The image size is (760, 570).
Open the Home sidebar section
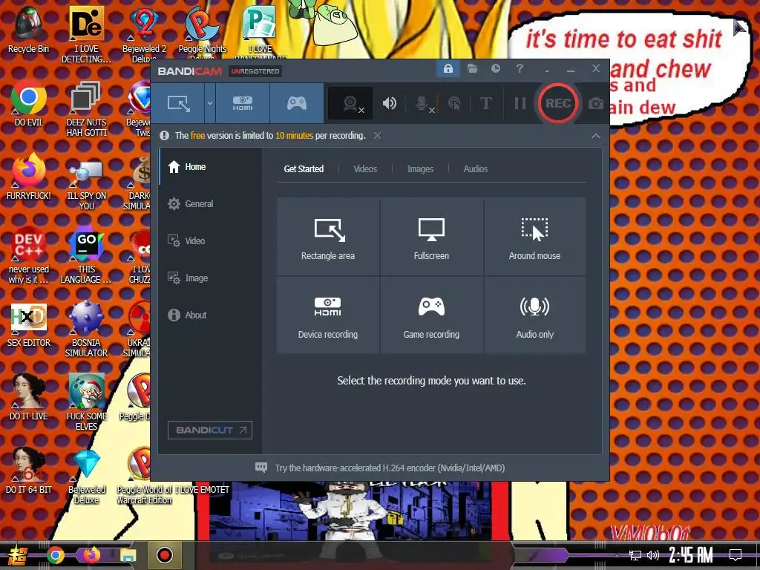coord(210,167)
